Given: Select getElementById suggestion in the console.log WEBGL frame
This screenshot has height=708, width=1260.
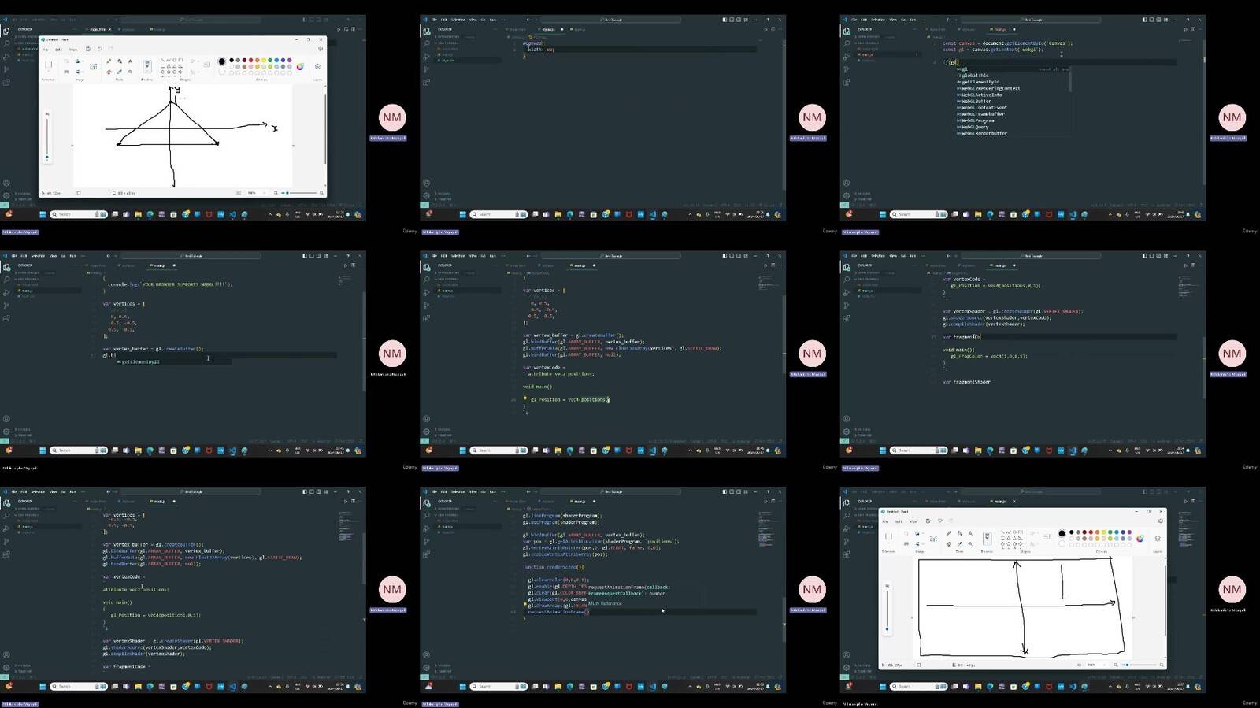Looking at the screenshot, I should coord(142,361).
